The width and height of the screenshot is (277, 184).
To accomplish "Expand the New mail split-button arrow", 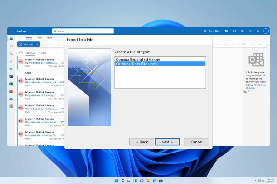I will tap(37, 44).
